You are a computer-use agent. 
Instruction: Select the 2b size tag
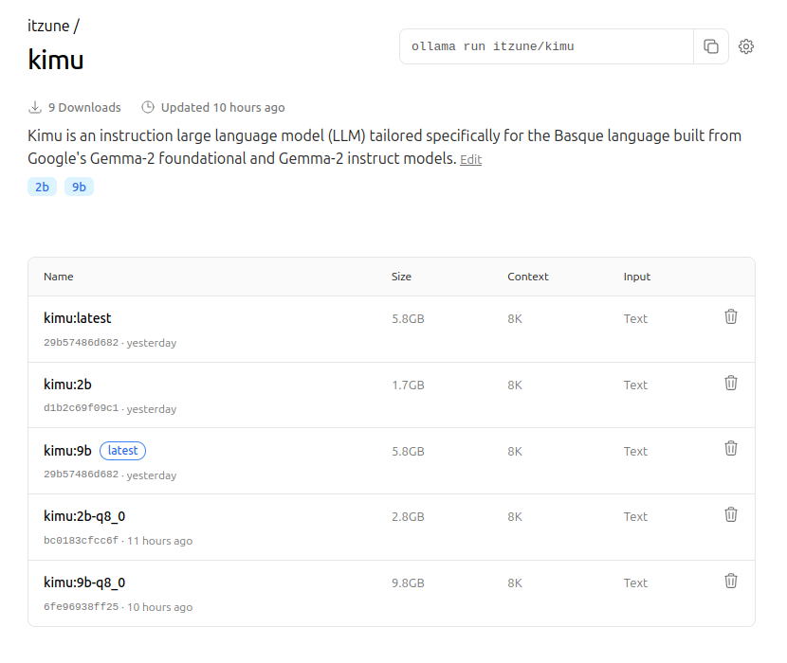[42, 187]
